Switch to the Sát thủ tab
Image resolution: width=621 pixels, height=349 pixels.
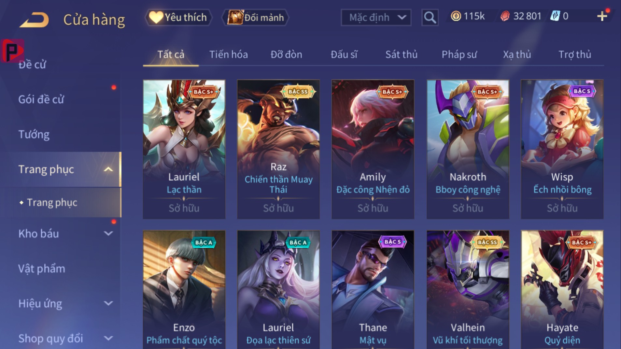[x=401, y=54]
